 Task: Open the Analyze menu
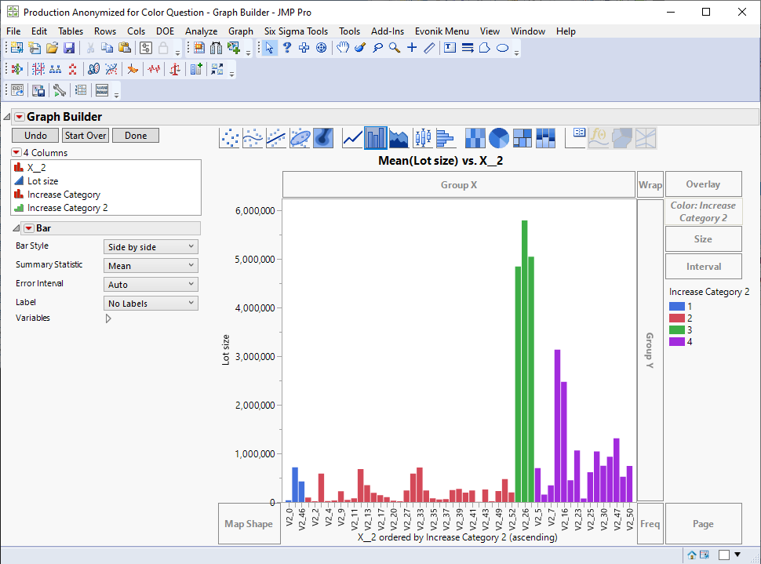201,31
